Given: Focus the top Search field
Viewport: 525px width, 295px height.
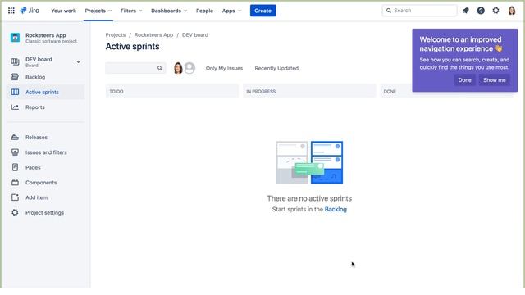Looking at the screenshot, I should [x=419, y=11].
